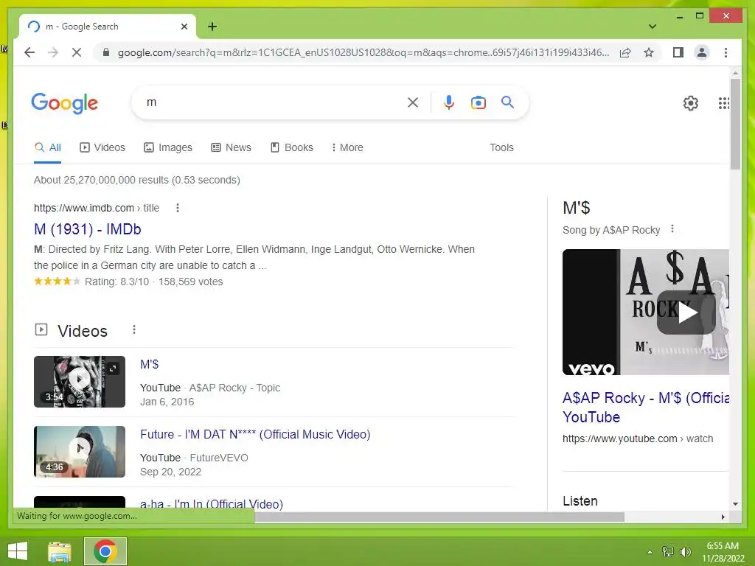This screenshot has width=755, height=566.
Task: Search by image with camera icon
Action: pyautogui.click(x=478, y=102)
